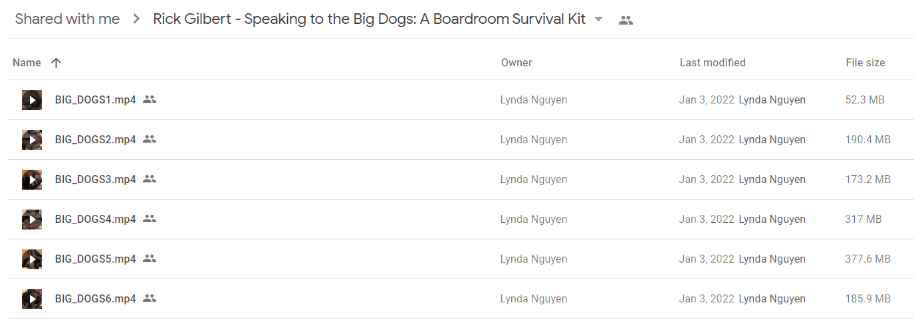The image size is (914, 319).
Task: Click shared icon beside BIG_DOGS1.mp4
Action: click(150, 99)
